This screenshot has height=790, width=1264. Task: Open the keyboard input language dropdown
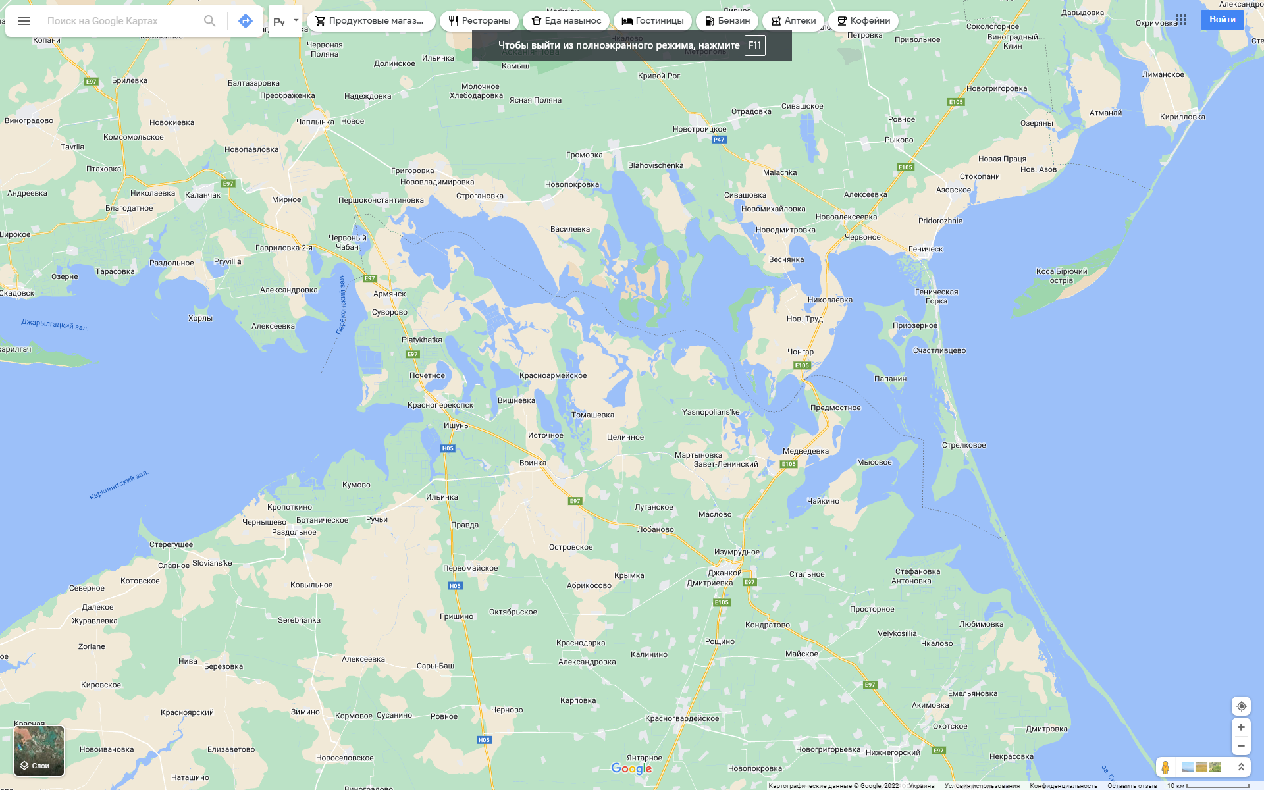click(296, 20)
